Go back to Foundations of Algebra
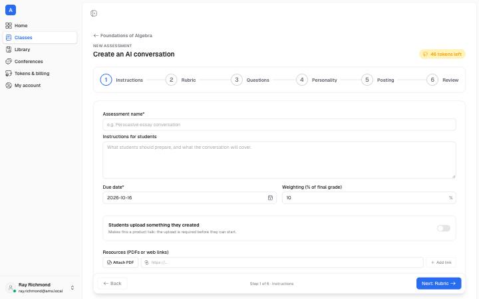Viewport: 479px width, 299px height. [x=123, y=36]
